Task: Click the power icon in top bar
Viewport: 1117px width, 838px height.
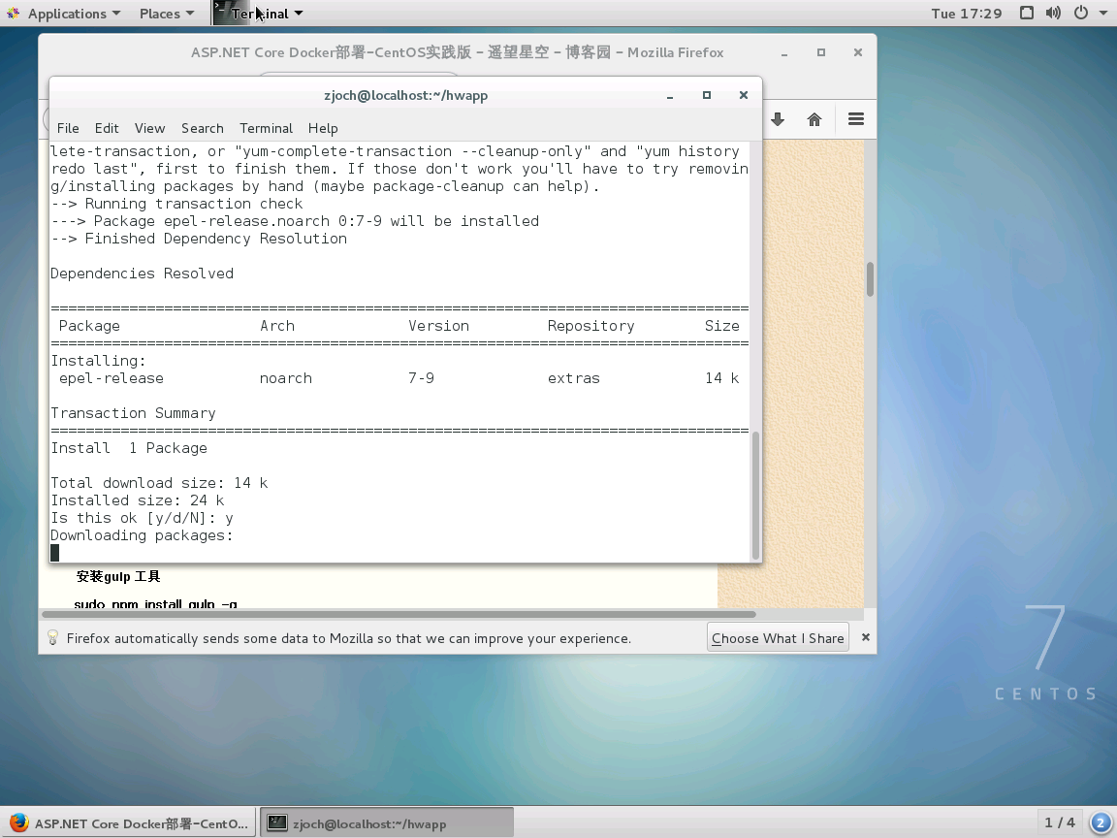Action: click(1080, 13)
